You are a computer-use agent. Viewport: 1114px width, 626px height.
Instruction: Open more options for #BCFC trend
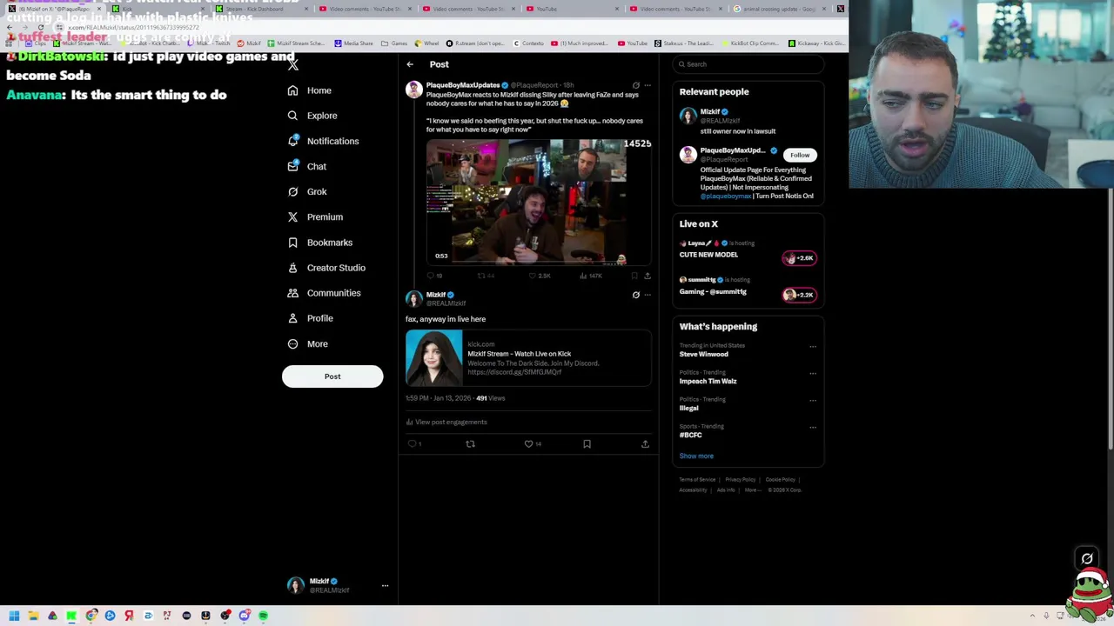813,427
